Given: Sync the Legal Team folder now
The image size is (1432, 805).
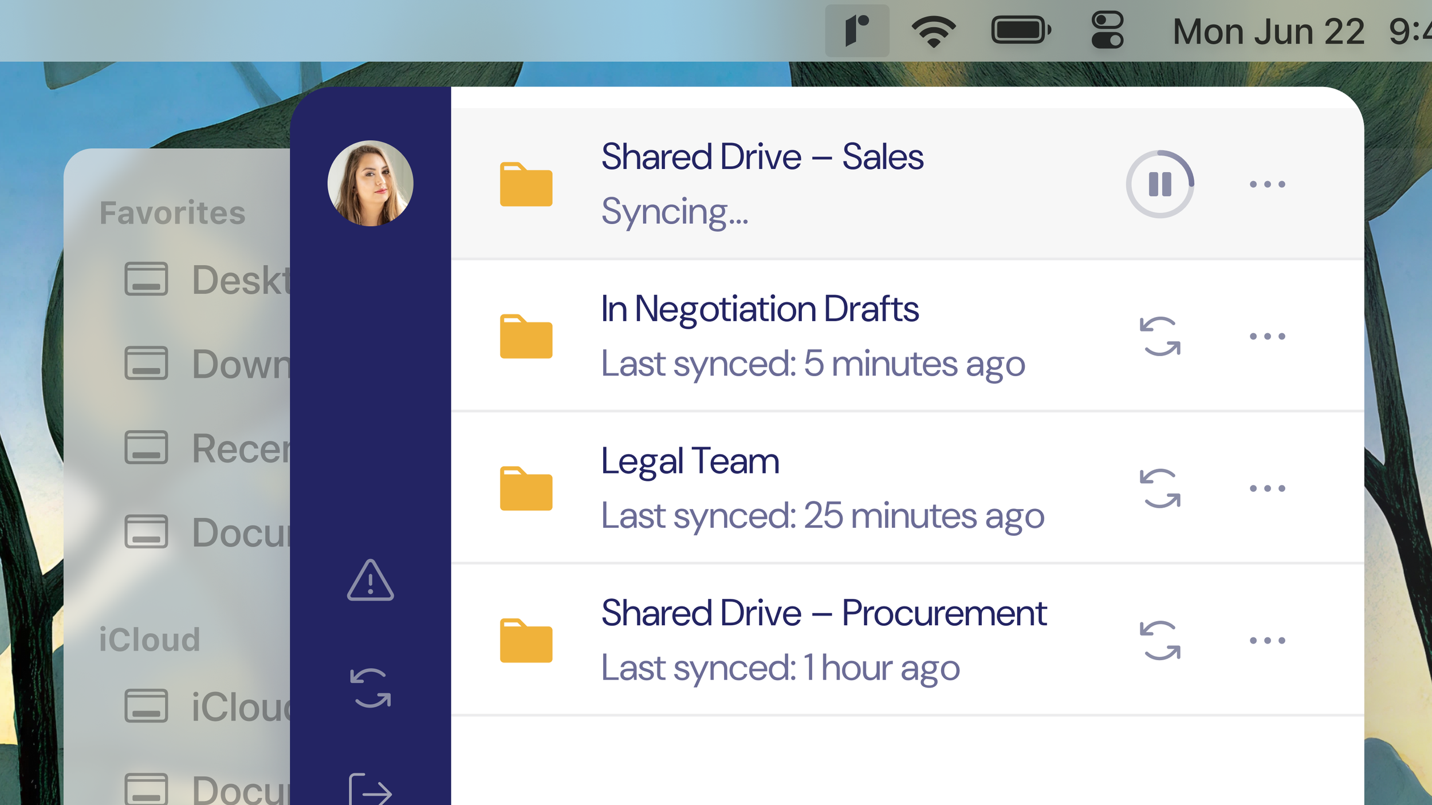Looking at the screenshot, I should click(1160, 488).
